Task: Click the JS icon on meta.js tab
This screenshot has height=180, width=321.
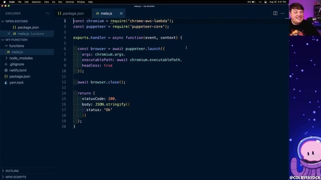Action: (x=97, y=13)
